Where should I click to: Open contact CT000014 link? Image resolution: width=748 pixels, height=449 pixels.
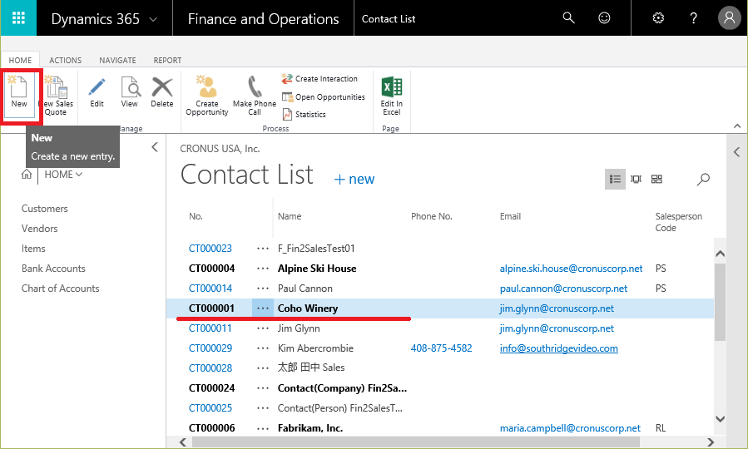pos(211,289)
